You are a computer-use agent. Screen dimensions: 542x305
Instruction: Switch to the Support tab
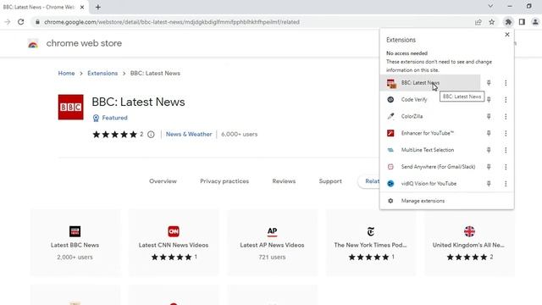pyautogui.click(x=330, y=181)
